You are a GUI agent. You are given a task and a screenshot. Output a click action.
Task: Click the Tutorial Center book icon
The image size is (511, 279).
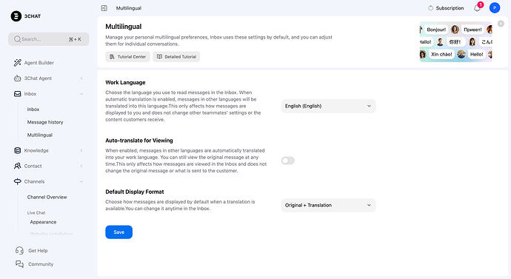[x=112, y=57]
